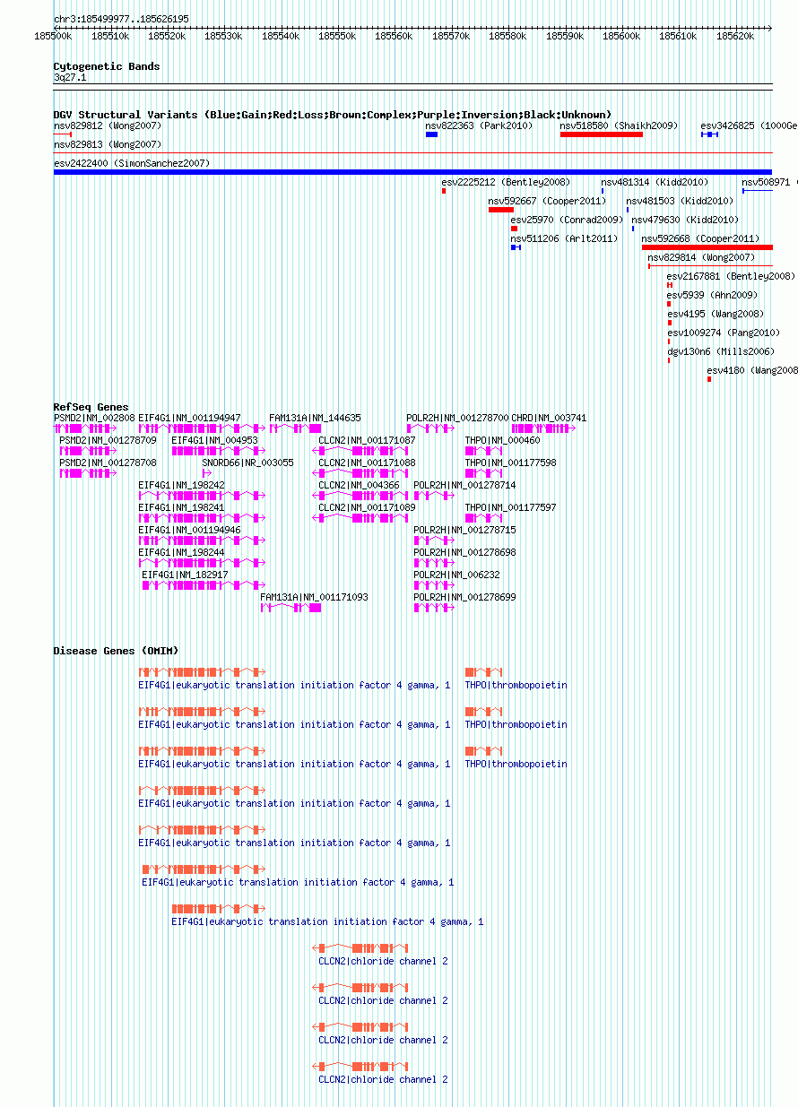Screen dimensions: 798x1107
Task: Select transcript THPO|NM_001177597
Action: point(510,508)
